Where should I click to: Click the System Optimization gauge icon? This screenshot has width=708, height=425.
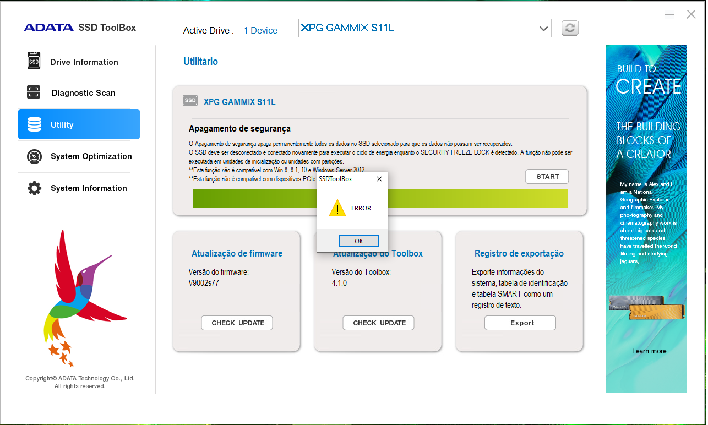[x=34, y=156]
